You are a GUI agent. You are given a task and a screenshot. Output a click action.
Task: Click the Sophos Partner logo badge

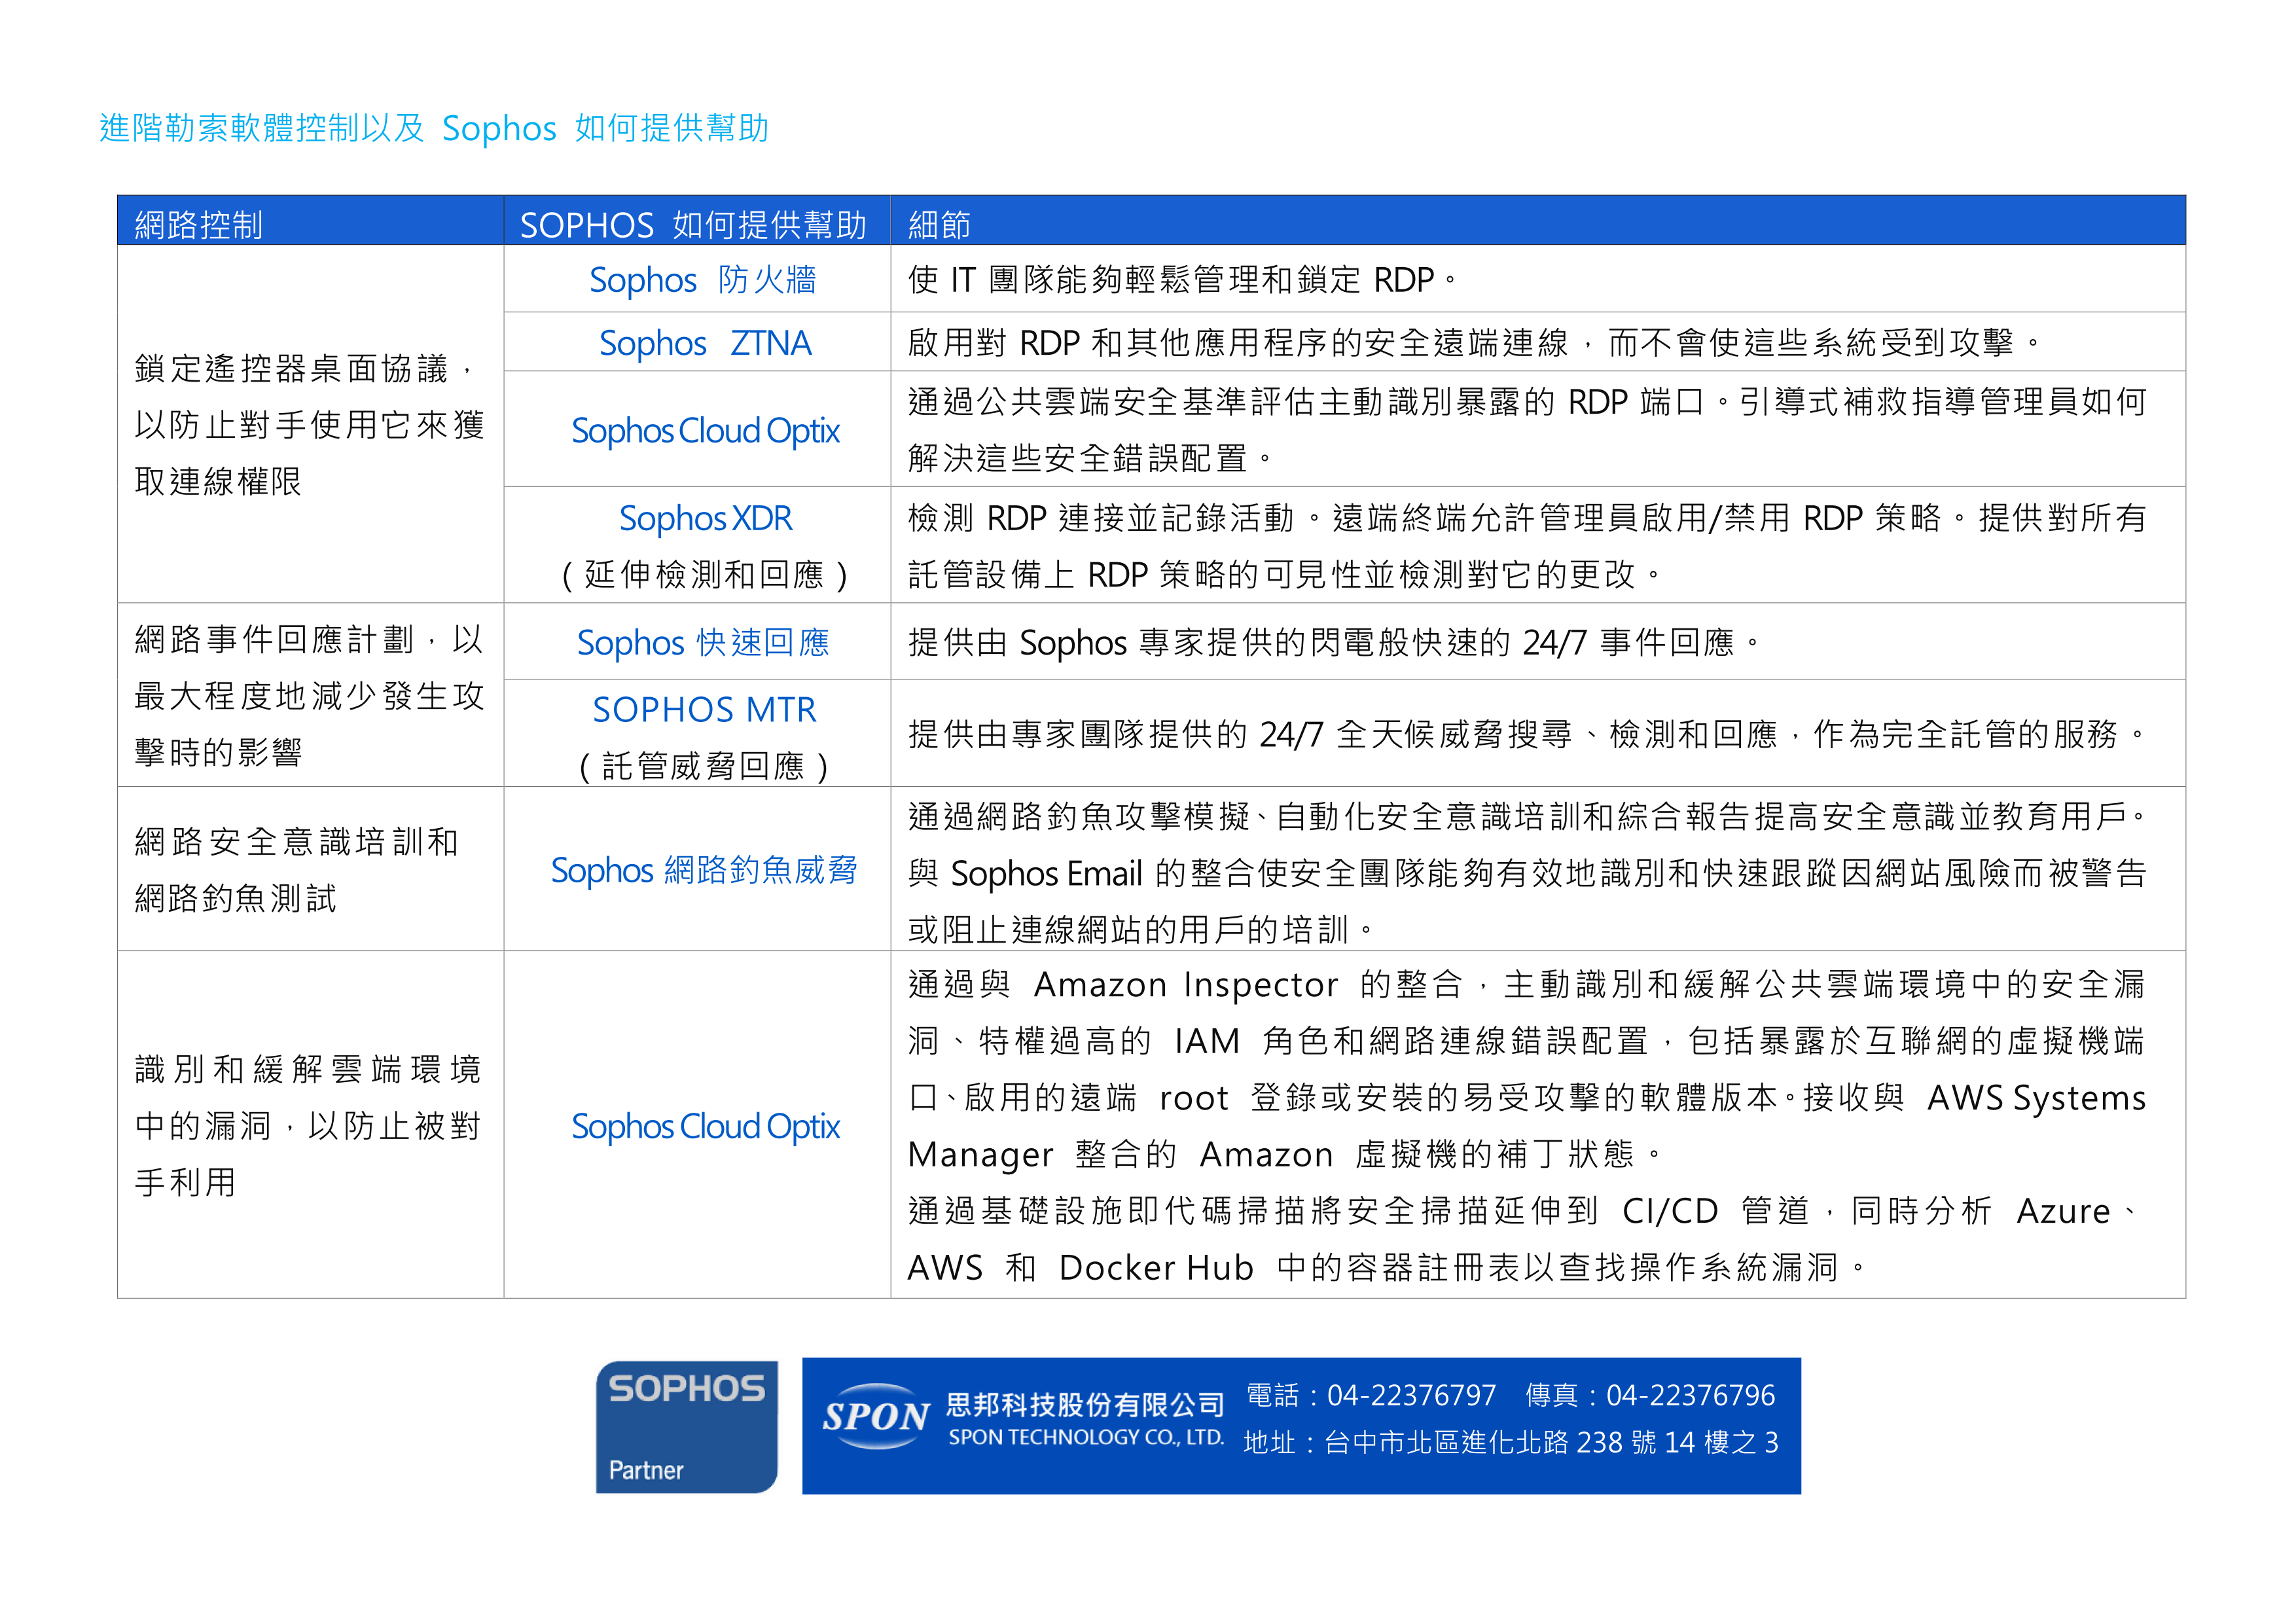coord(686,1426)
